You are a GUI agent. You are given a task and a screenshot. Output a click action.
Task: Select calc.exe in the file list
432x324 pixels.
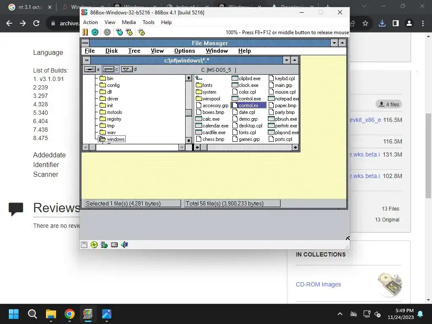208,119
